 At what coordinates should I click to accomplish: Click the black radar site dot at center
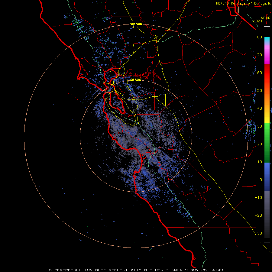[x=136, y=136]
